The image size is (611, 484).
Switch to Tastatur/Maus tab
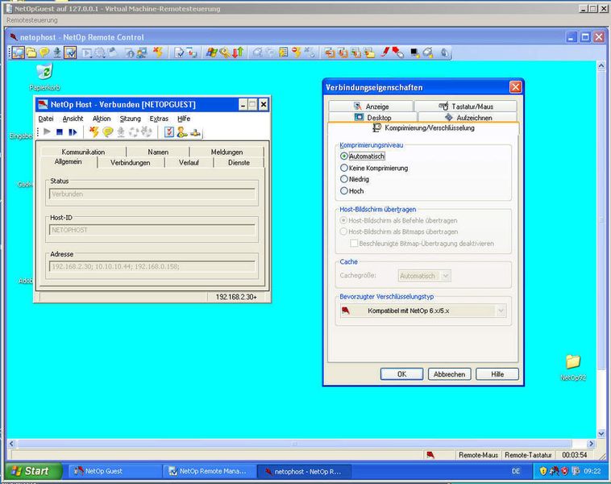[x=466, y=106]
